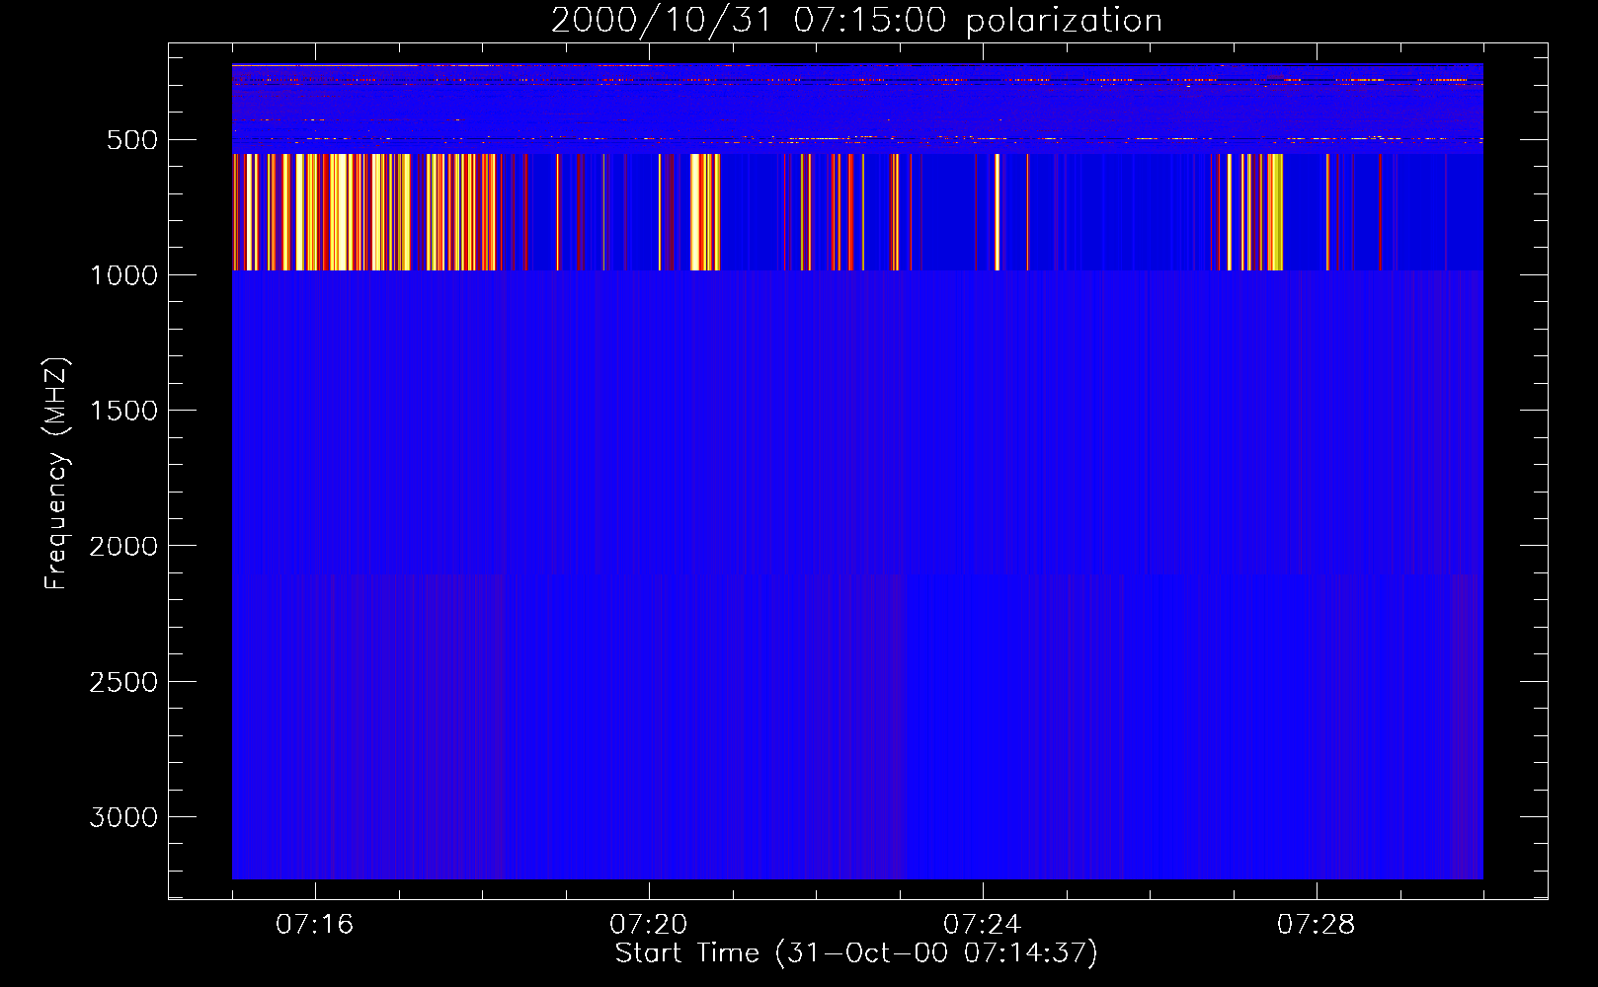Click the 07:24 time tick label
Screen dimensions: 1598x987
[983, 924]
